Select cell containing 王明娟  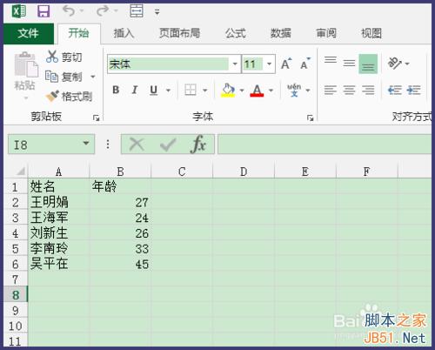58,202
